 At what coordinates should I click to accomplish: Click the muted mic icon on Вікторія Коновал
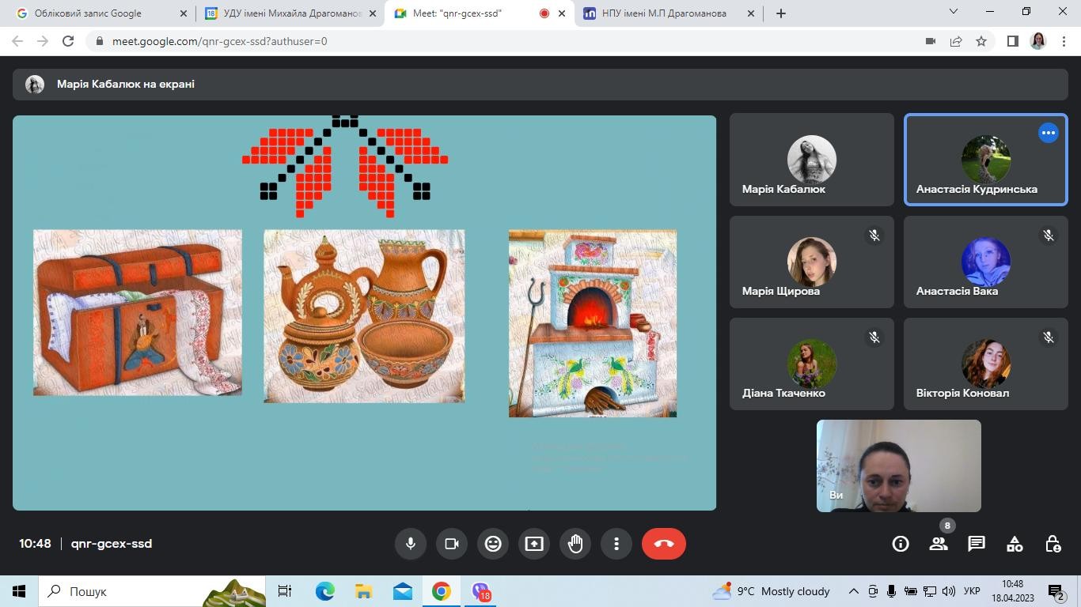point(1049,337)
